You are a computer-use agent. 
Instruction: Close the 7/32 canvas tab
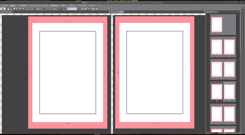pos(12,12)
